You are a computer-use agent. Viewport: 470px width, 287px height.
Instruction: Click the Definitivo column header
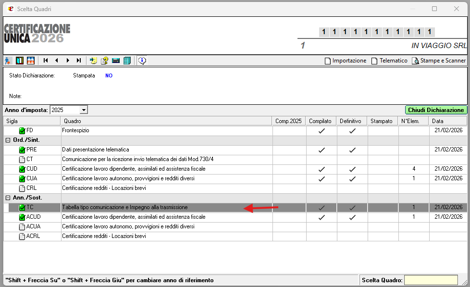click(x=352, y=121)
